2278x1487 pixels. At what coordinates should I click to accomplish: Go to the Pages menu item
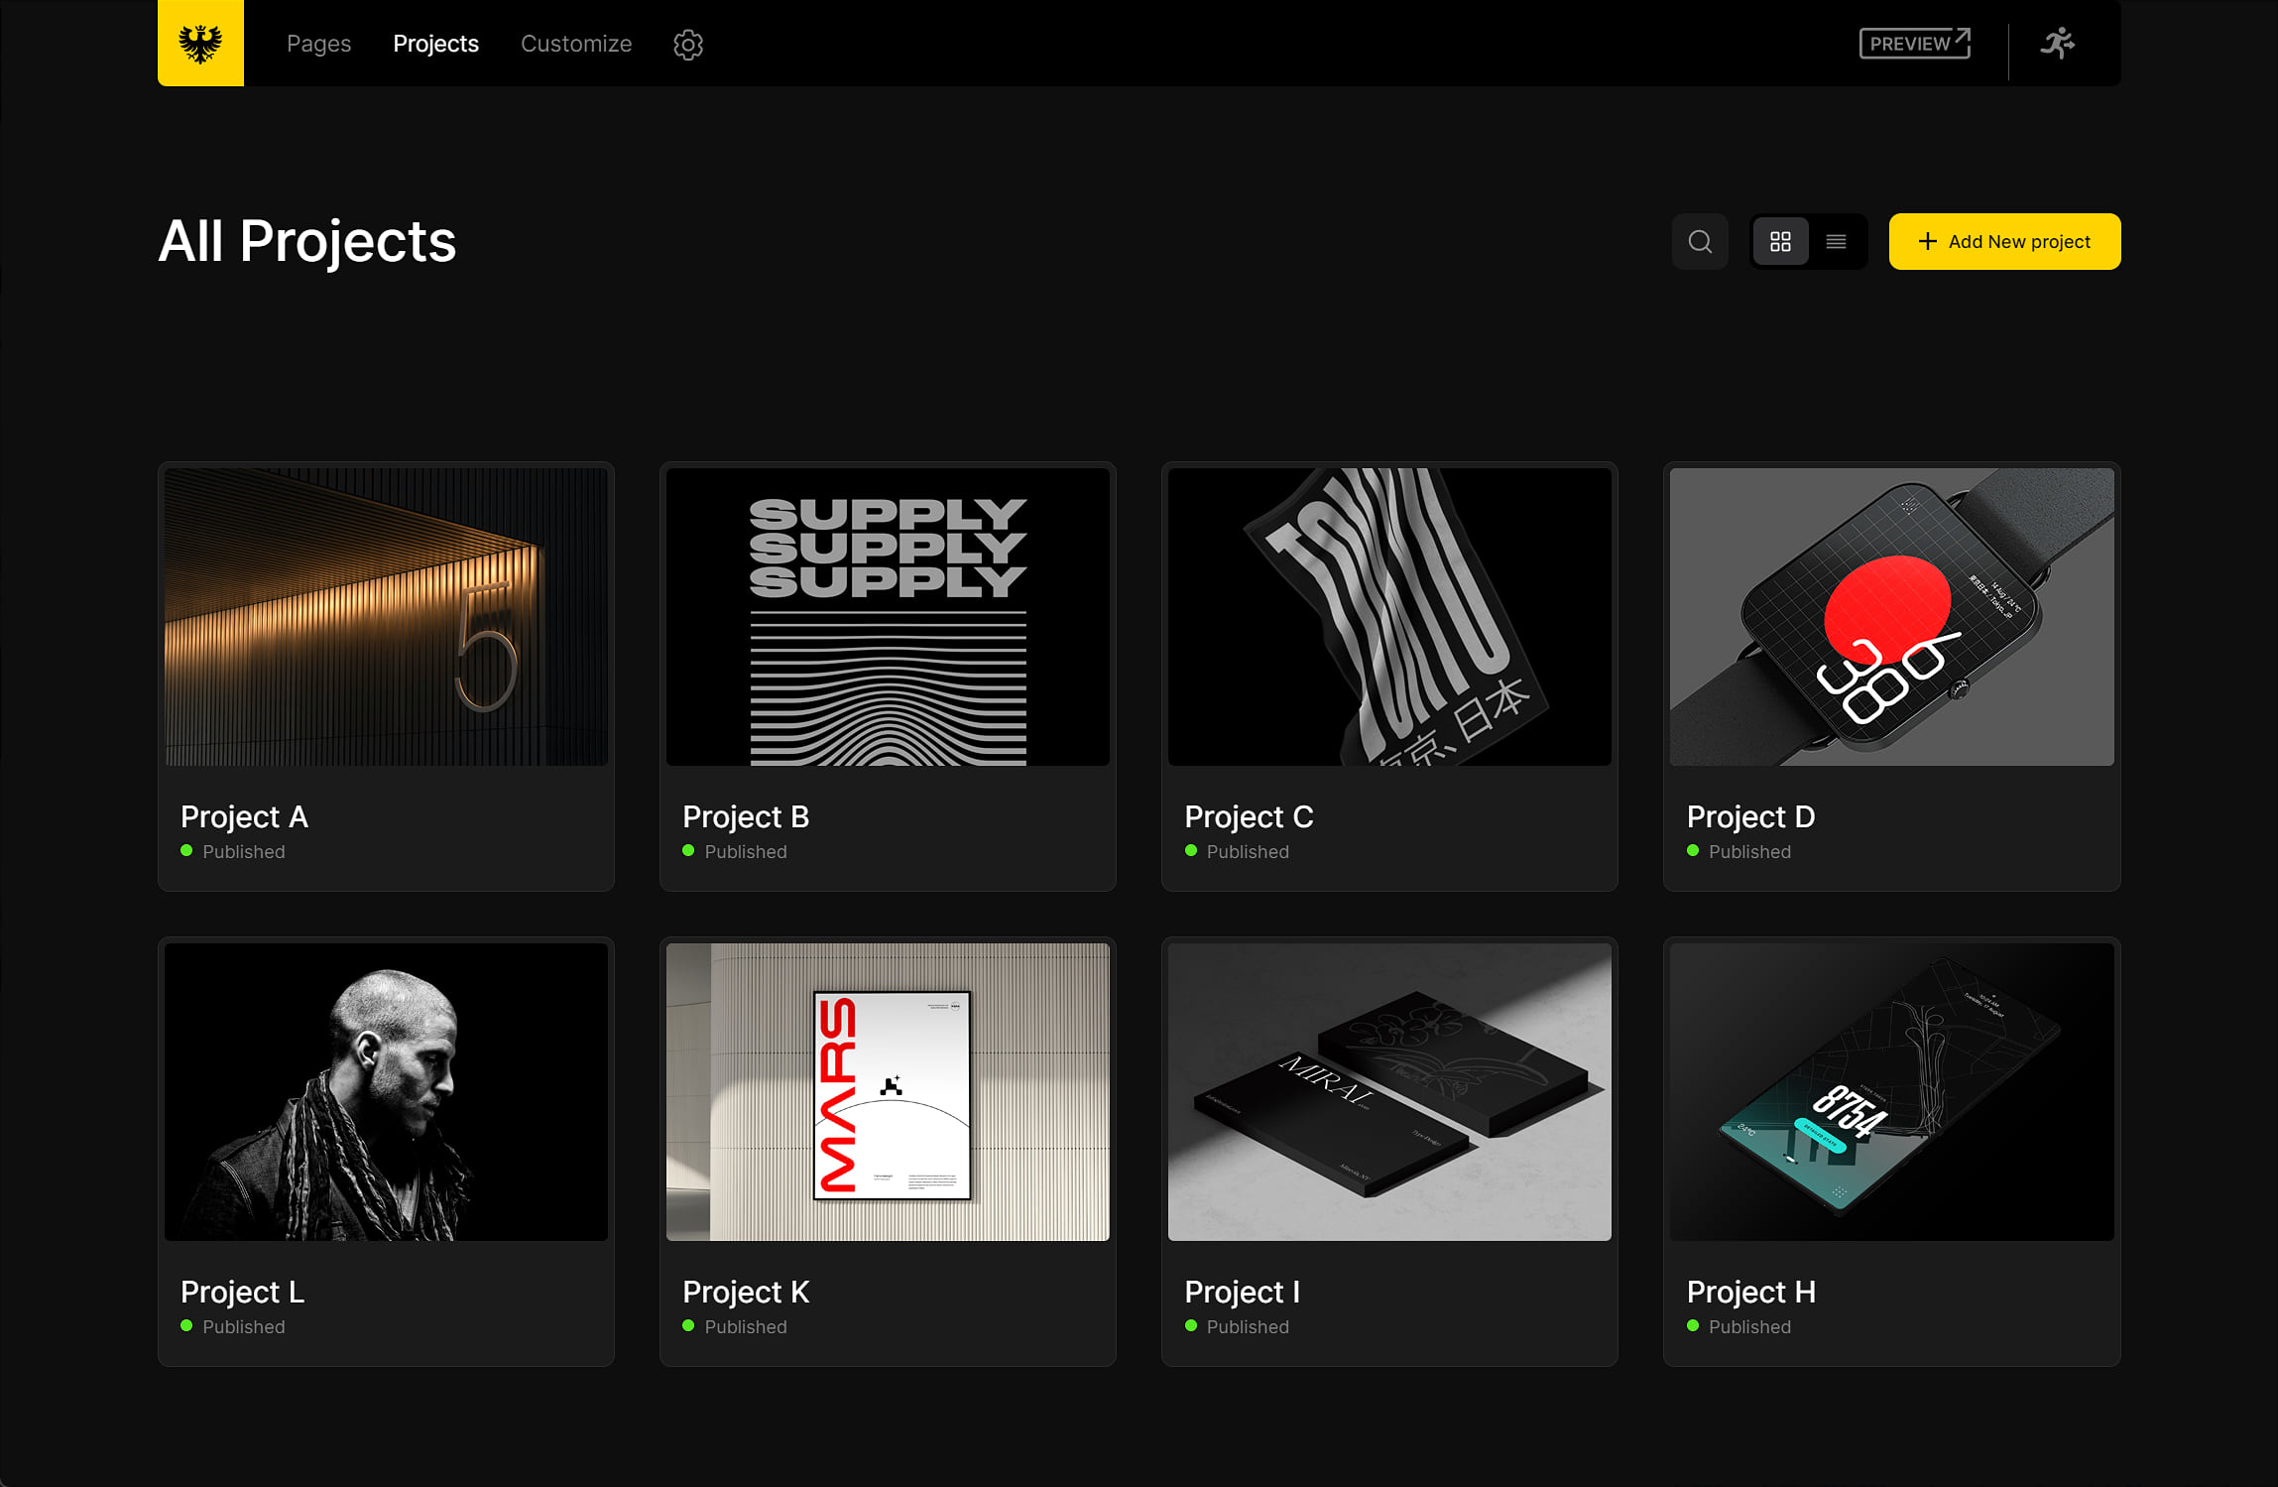tap(318, 44)
